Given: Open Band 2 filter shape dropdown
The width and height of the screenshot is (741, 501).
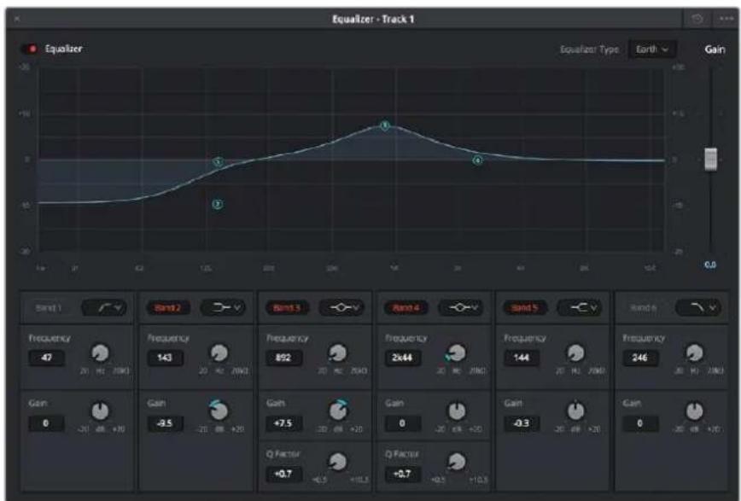Looking at the screenshot, I should point(223,308).
